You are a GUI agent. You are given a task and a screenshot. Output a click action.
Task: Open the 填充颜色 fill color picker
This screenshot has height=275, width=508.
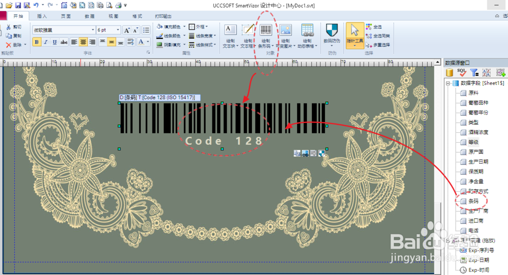[171, 26]
